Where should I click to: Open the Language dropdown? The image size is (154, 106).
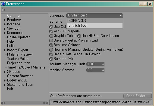coord(95,15)
